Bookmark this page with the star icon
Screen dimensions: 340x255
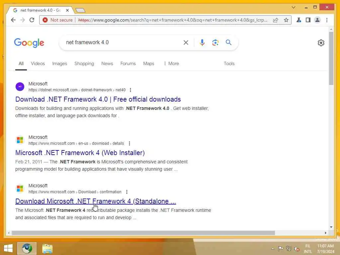point(286,20)
